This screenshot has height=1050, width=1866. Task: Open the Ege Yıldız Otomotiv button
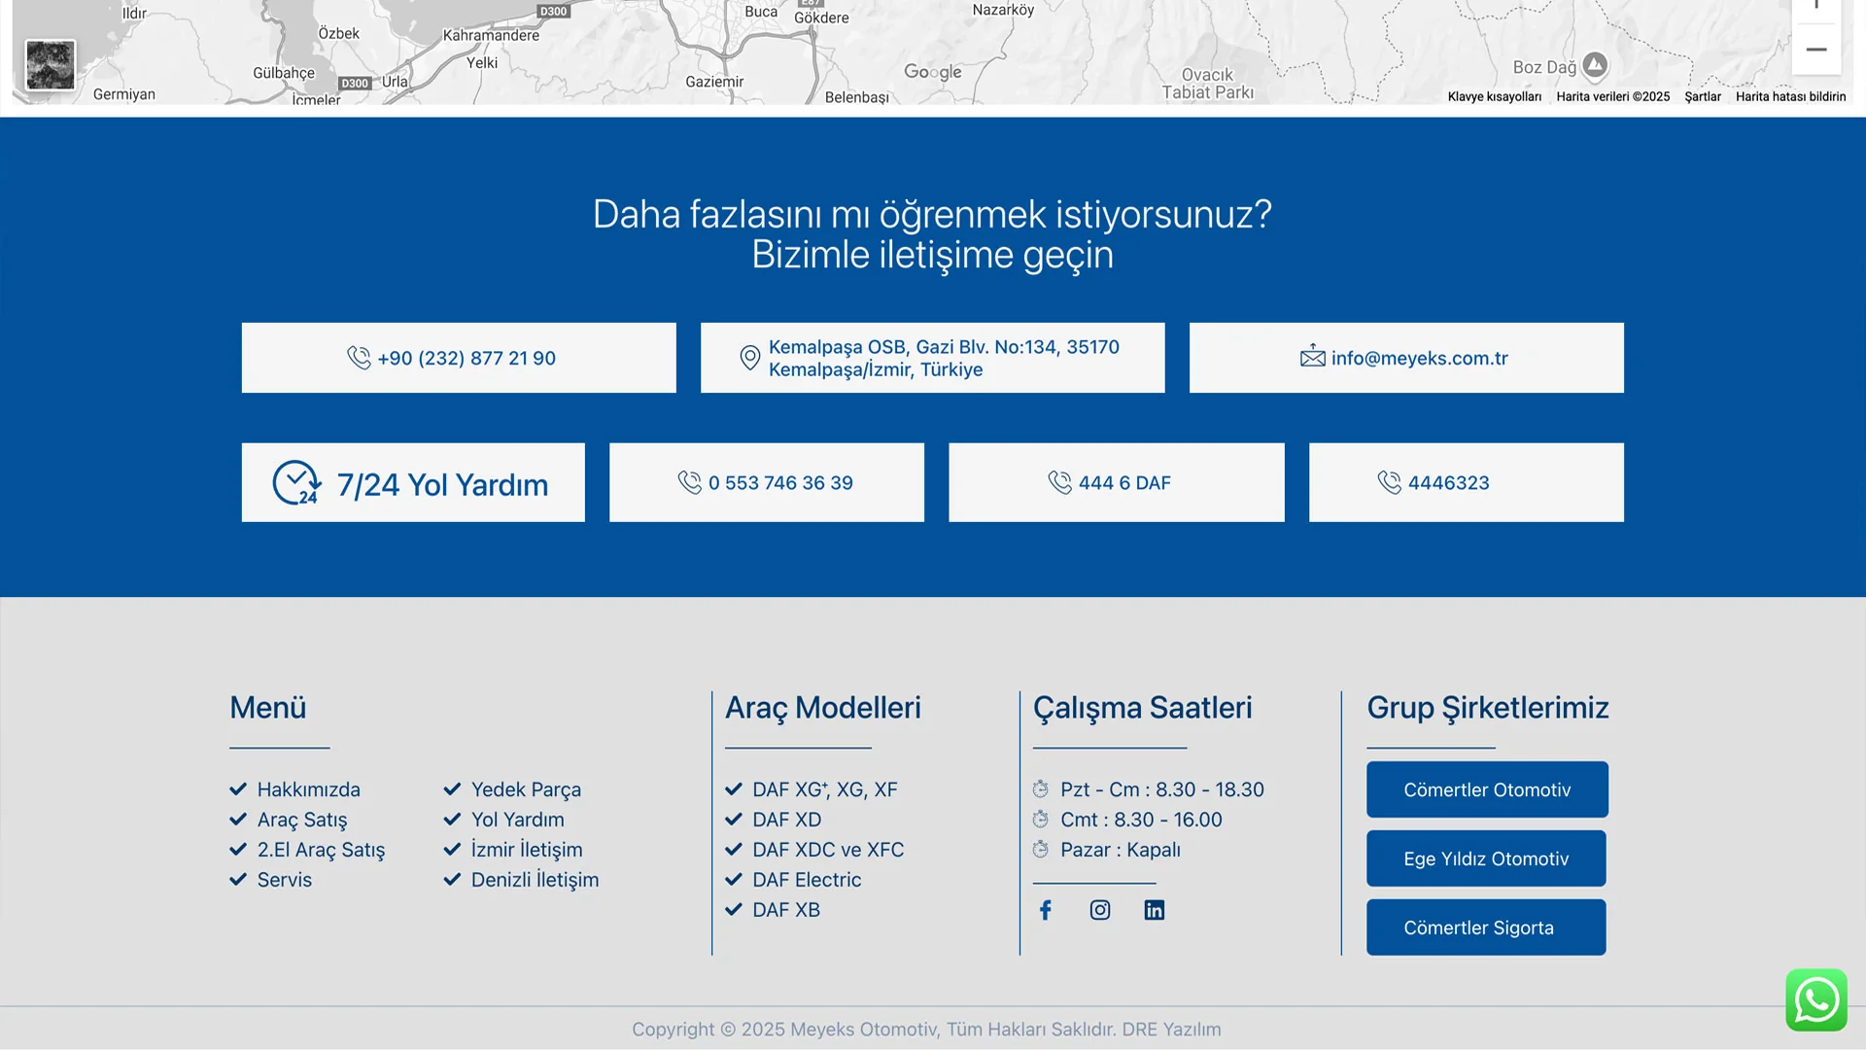coord(1485,858)
